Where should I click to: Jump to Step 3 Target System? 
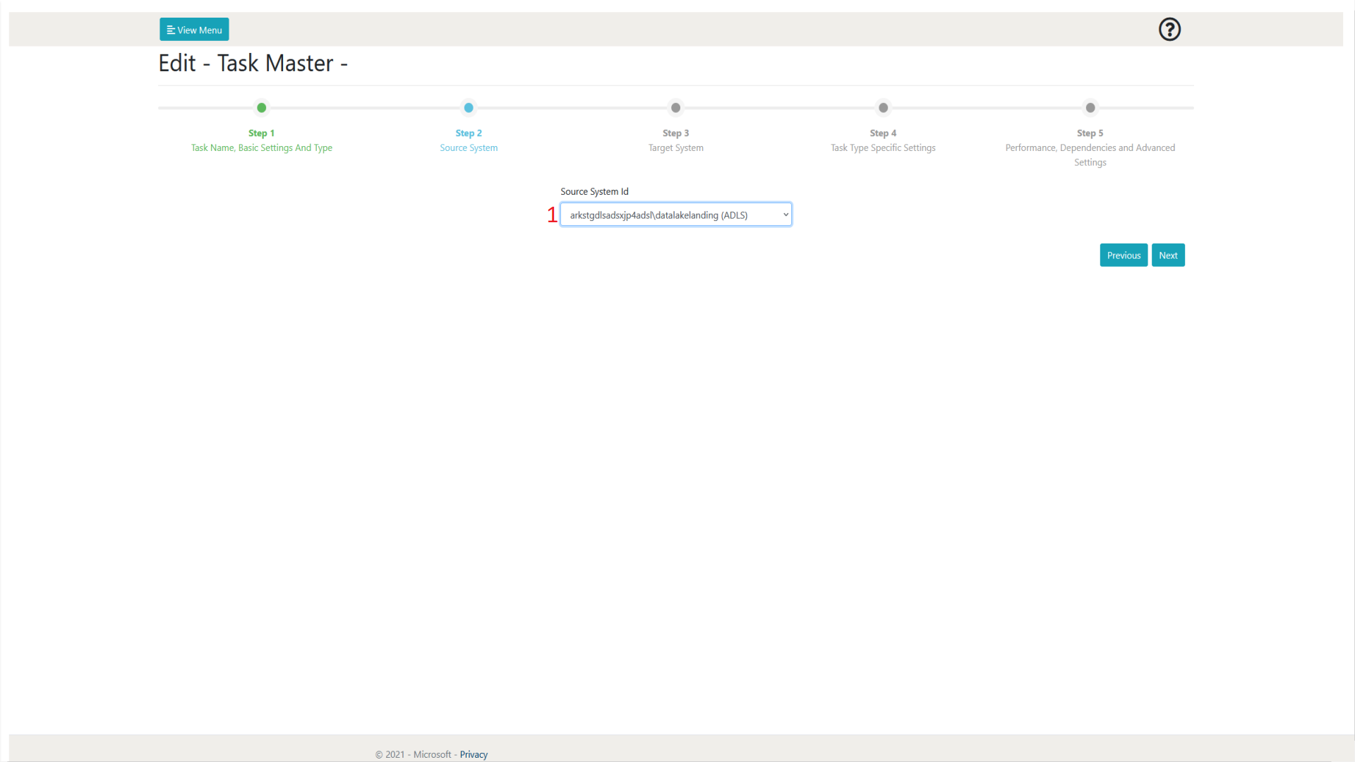point(676,147)
